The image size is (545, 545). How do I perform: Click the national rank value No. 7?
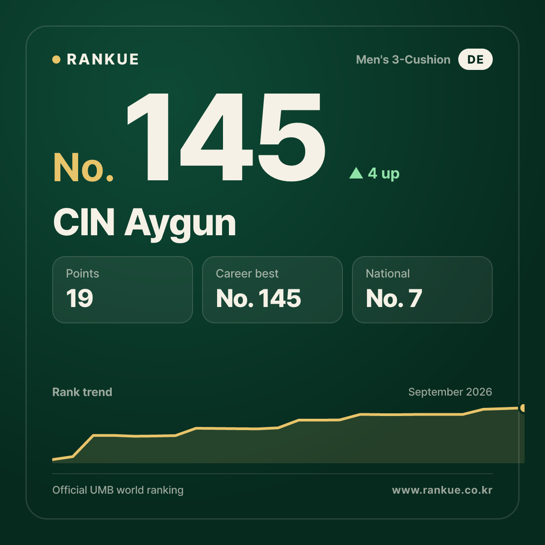(394, 298)
